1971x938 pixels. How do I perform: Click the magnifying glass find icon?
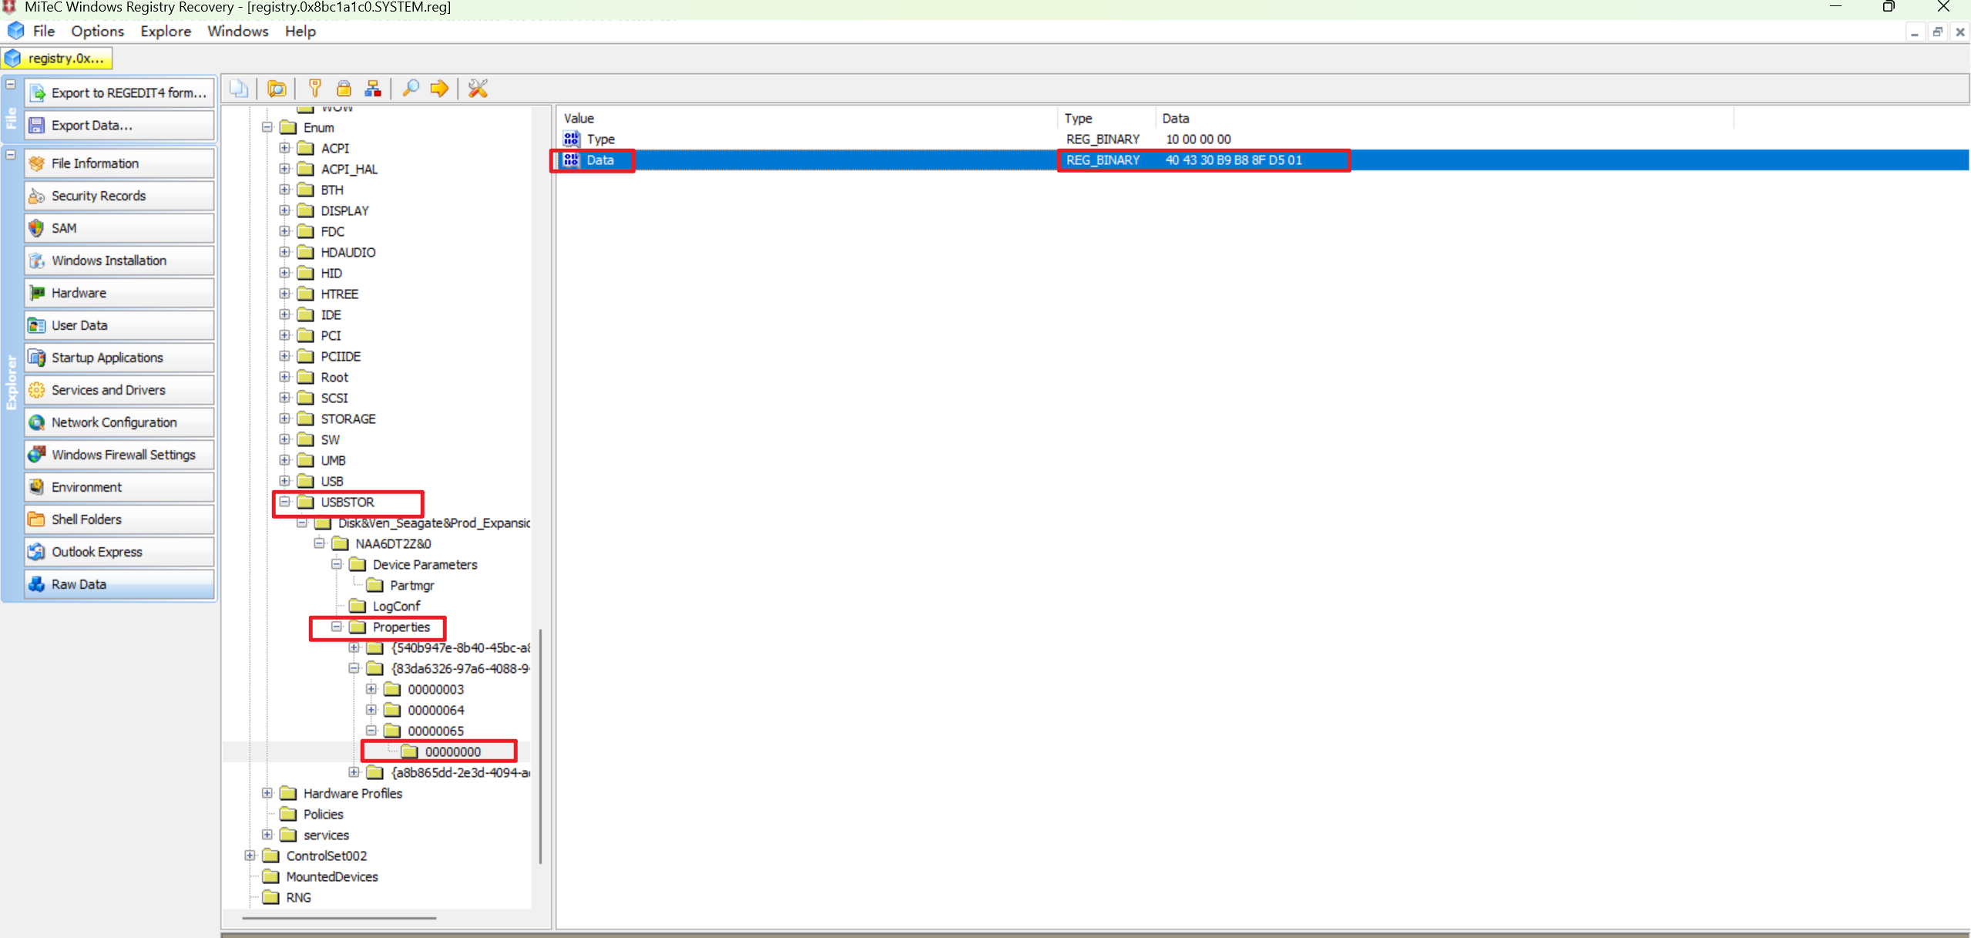(411, 89)
